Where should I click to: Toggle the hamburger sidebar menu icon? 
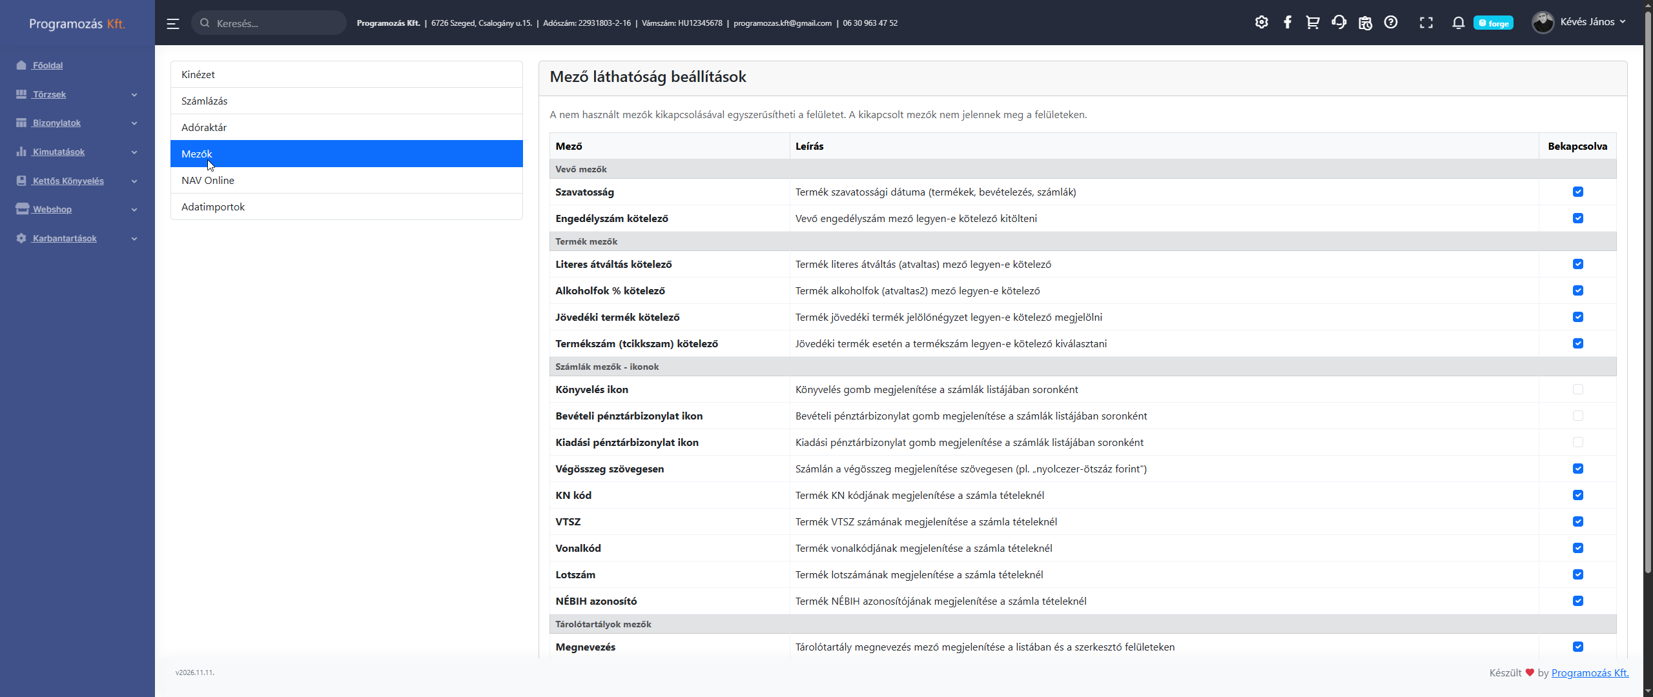click(x=172, y=23)
